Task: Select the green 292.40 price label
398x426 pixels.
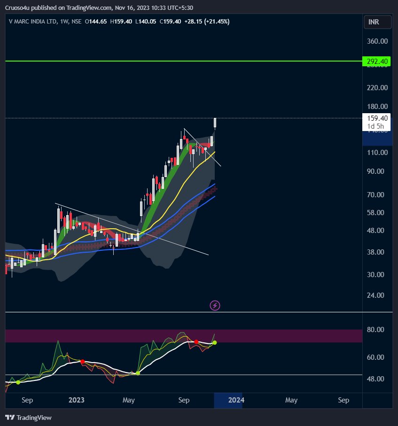Action: [x=376, y=62]
